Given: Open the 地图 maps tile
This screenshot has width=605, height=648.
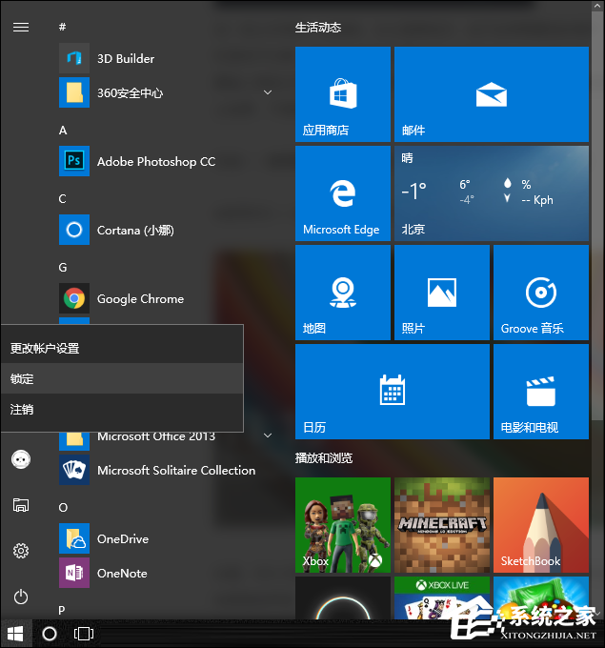Looking at the screenshot, I should point(342,292).
